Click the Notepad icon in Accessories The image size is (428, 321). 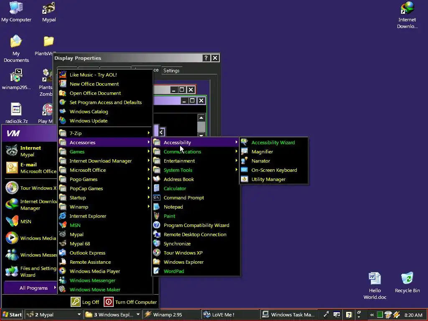pos(157,207)
